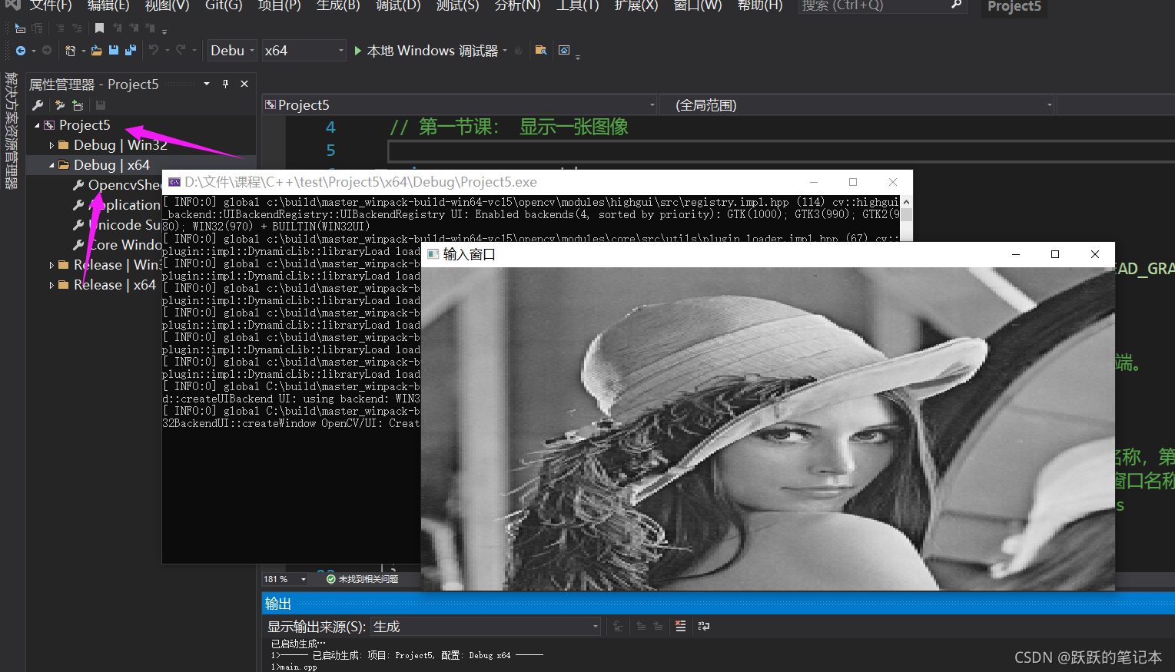Open the 扩展(X) menu

(x=636, y=5)
